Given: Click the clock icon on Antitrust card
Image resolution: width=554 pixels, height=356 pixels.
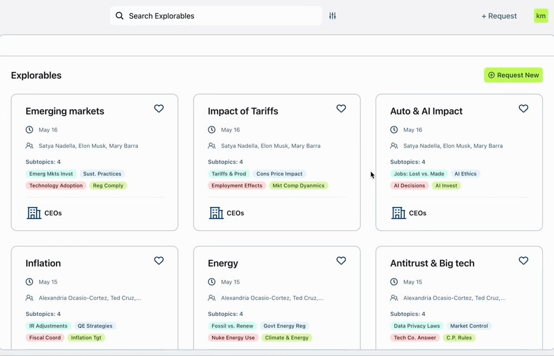Looking at the screenshot, I should pos(394,282).
